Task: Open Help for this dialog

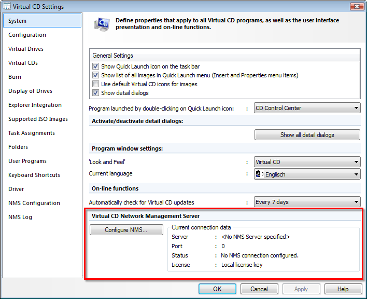Action: [x=343, y=289]
